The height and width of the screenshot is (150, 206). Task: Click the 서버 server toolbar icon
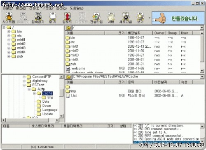tap(111, 18)
